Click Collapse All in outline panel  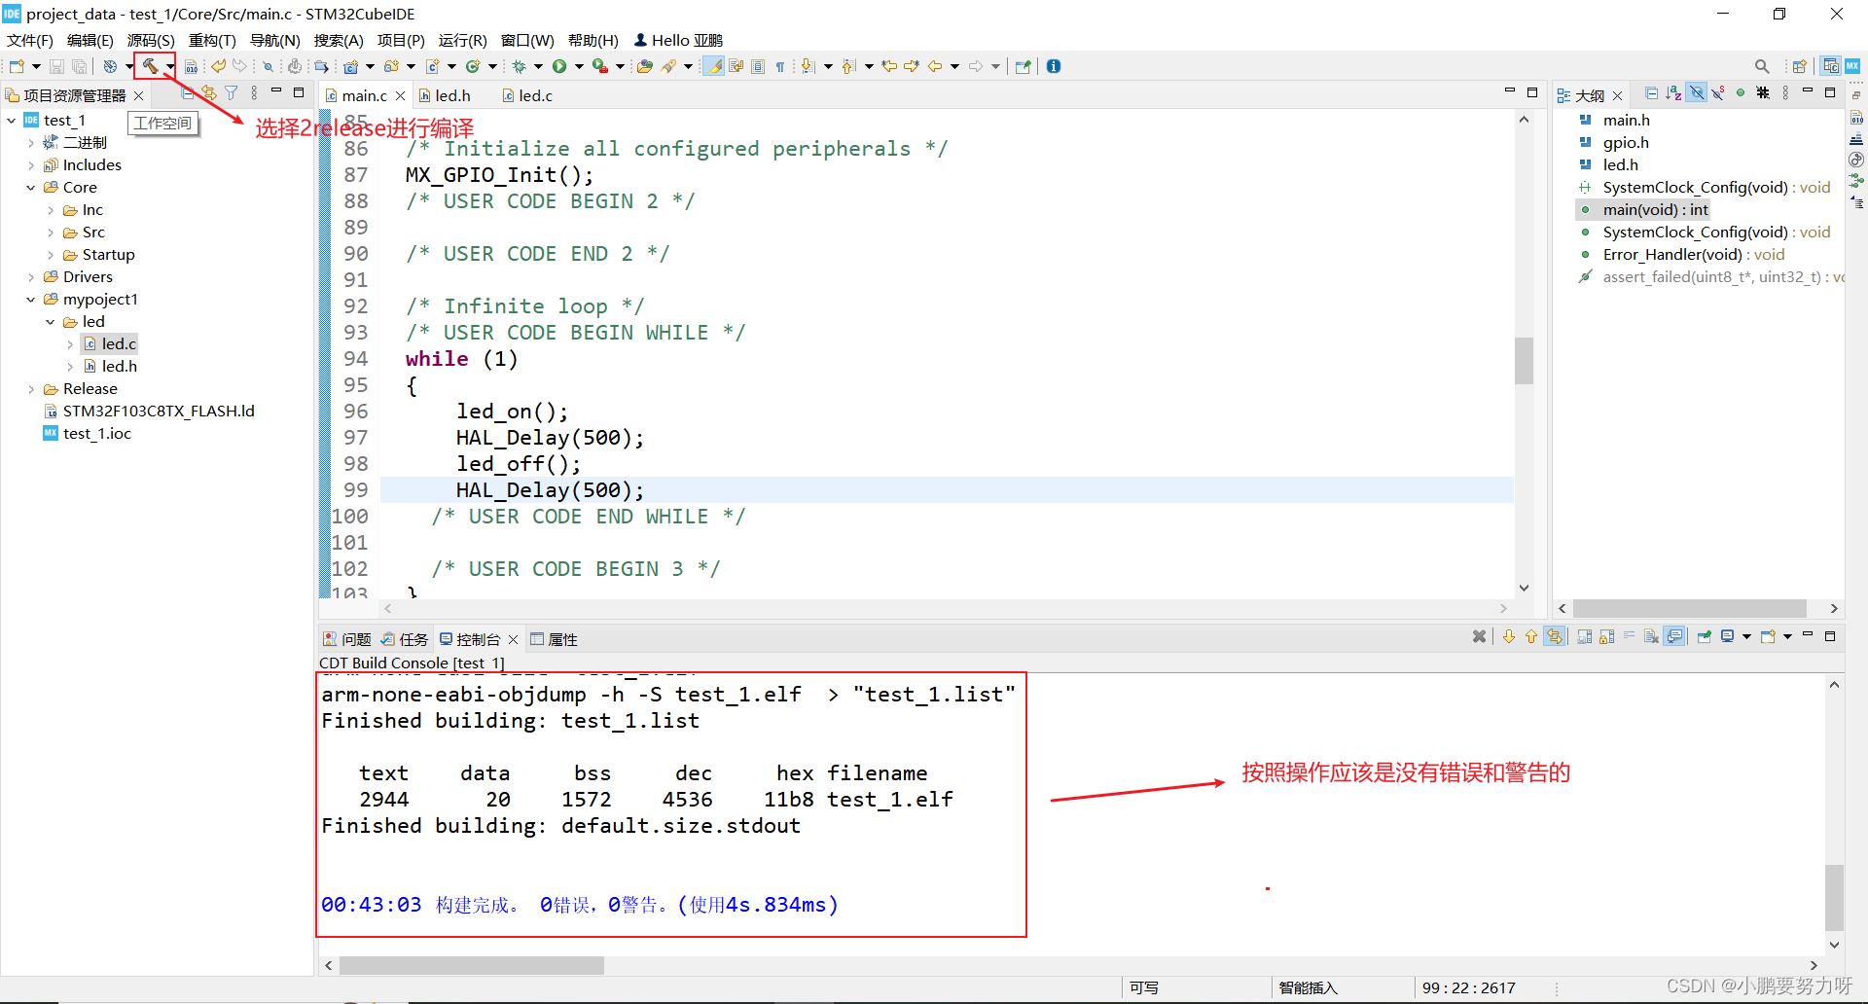click(x=1651, y=93)
